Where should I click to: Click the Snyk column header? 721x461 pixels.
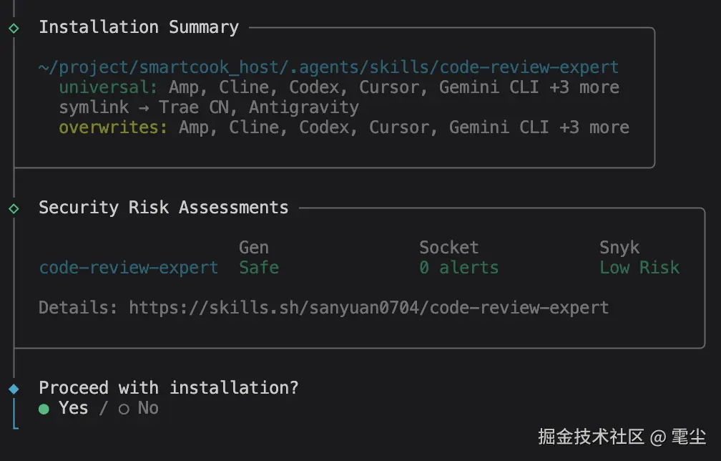(x=619, y=248)
